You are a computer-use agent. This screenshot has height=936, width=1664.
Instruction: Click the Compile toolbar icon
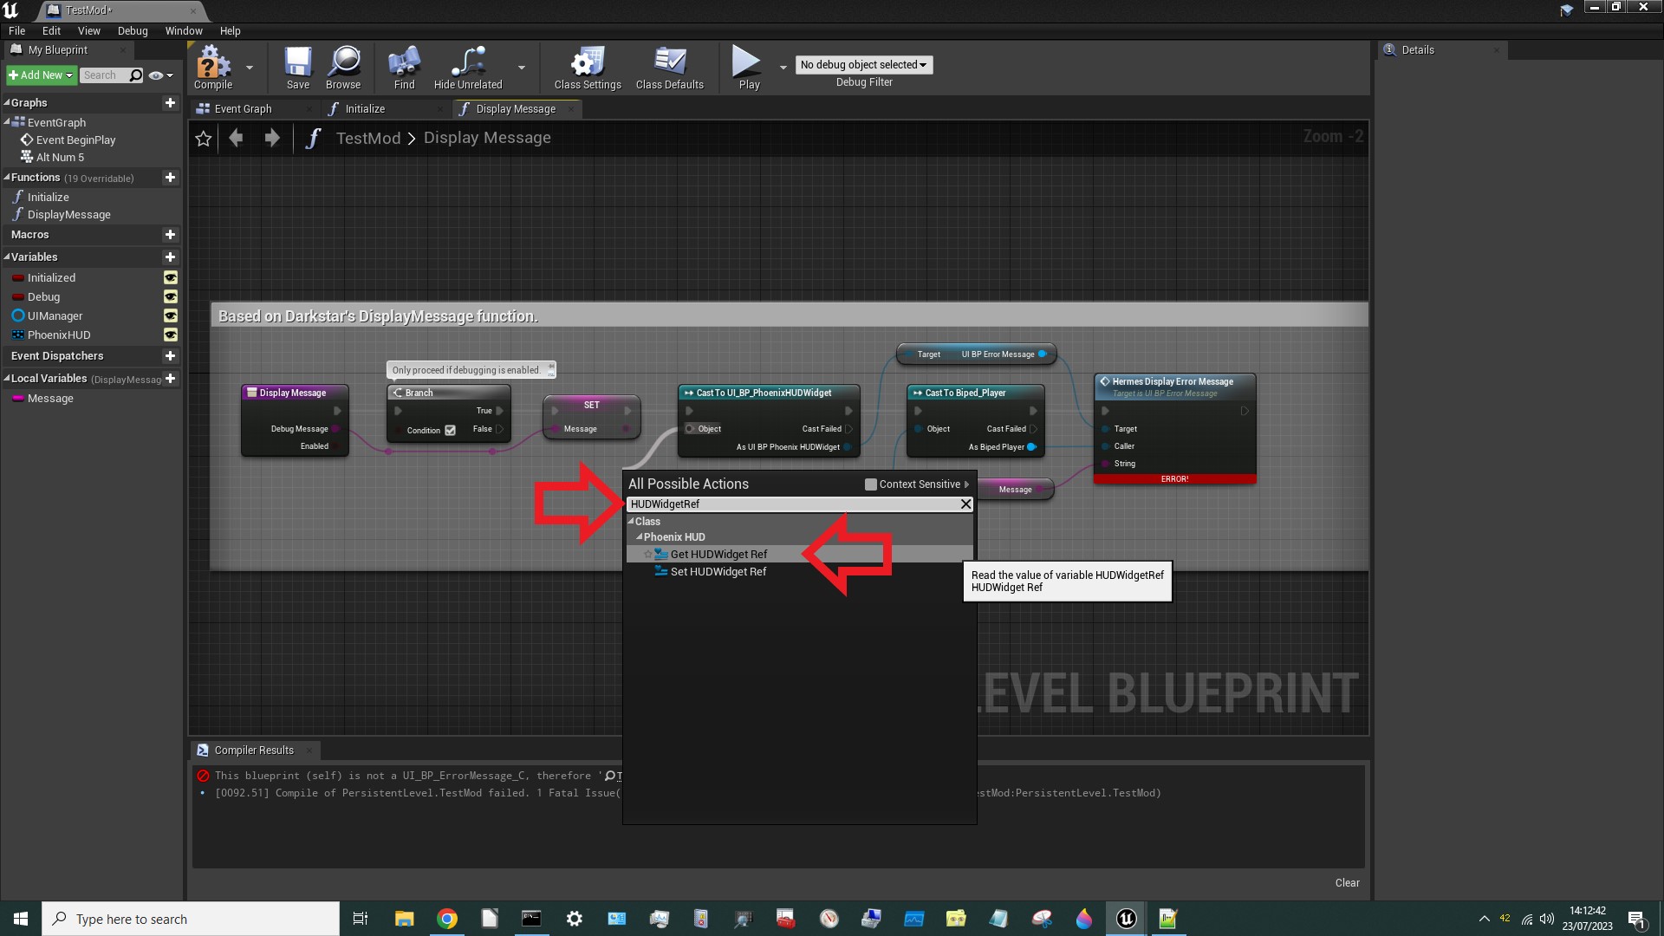pyautogui.click(x=213, y=68)
